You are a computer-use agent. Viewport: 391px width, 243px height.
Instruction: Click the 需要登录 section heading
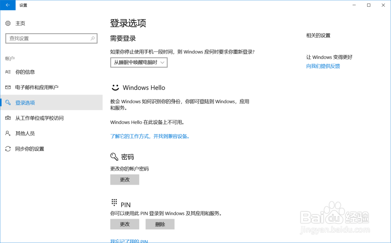click(x=123, y=38)
